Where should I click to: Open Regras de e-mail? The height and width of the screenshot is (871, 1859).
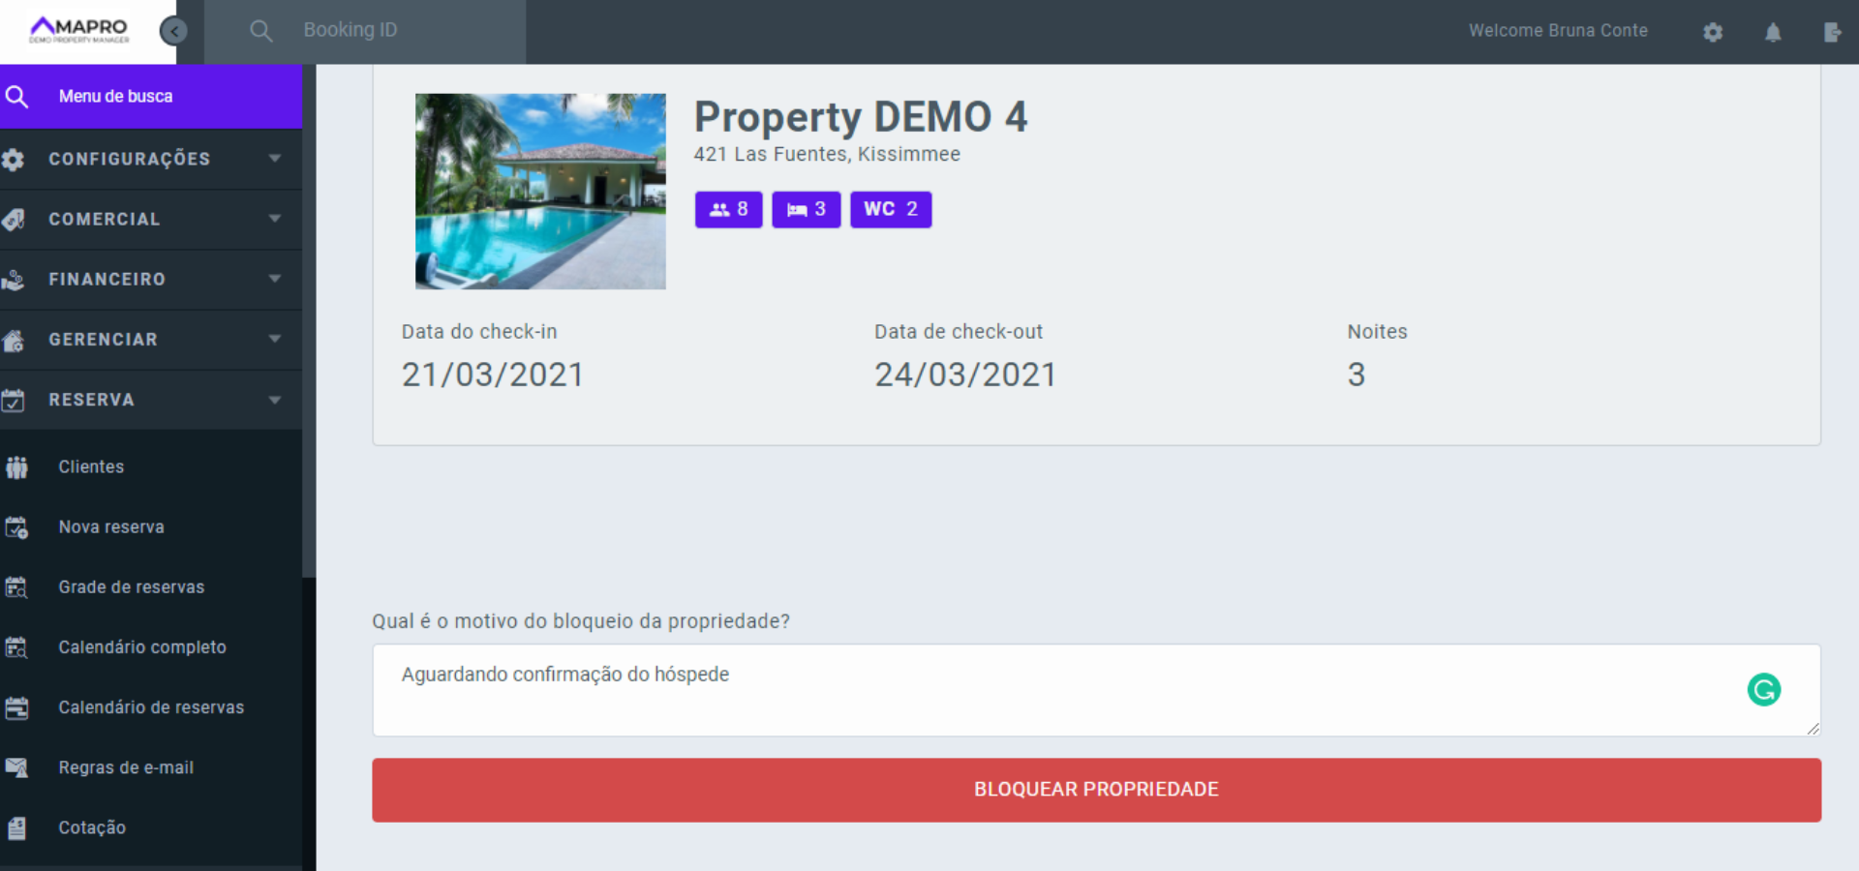point(125,767)
